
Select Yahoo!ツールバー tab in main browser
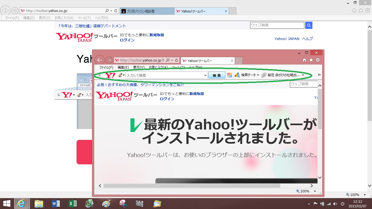click(202, 11)
